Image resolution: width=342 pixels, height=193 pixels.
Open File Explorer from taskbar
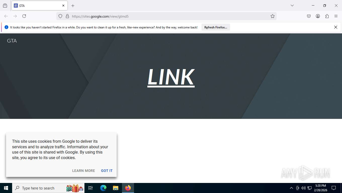click(x=115, y=188)
